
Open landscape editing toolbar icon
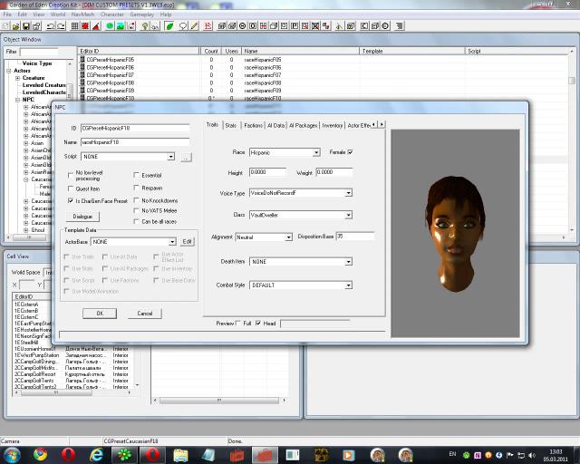coord(121,26)
